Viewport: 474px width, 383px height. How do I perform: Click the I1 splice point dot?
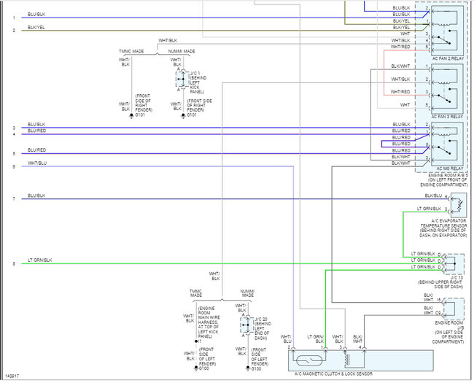pyautogui.click(x=196, y=341)
